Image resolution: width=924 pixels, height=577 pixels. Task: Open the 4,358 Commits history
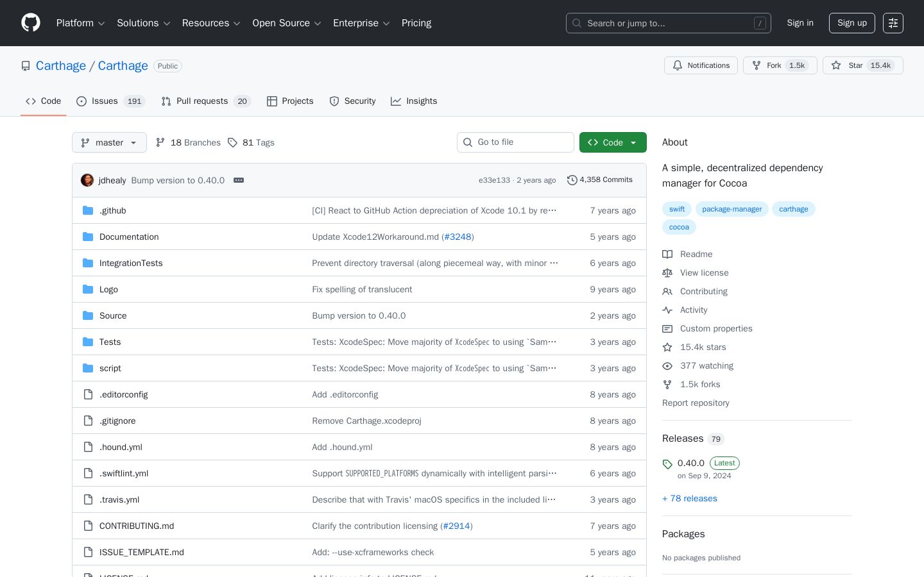(x=600, y=180)
